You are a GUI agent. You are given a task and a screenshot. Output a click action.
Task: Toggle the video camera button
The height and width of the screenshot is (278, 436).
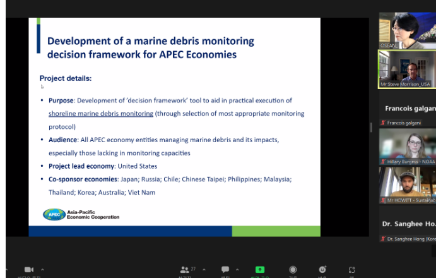29,269
